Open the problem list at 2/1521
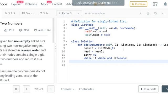 pyautogui.click(x=39, y=89)
